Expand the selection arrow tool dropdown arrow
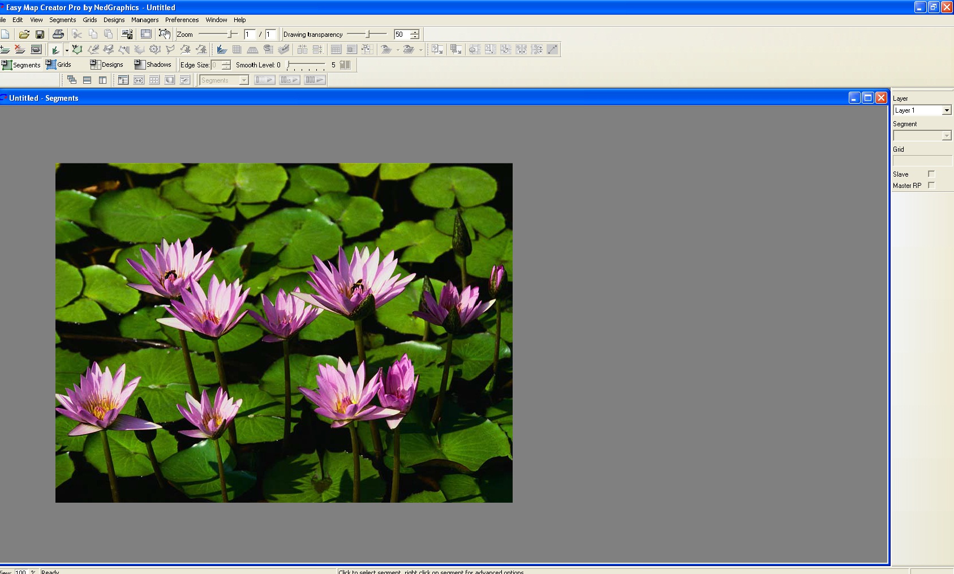 click(x=66, y=50)
